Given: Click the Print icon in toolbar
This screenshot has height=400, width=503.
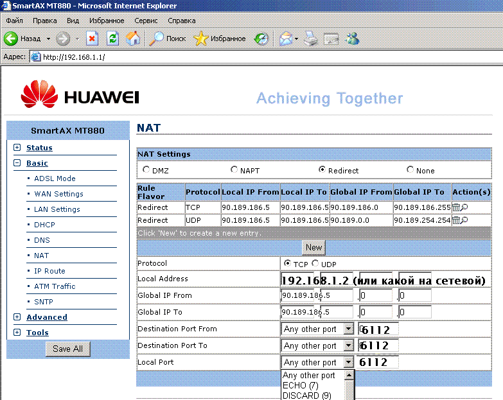Looking at the screenshot, I should point(310,39).
